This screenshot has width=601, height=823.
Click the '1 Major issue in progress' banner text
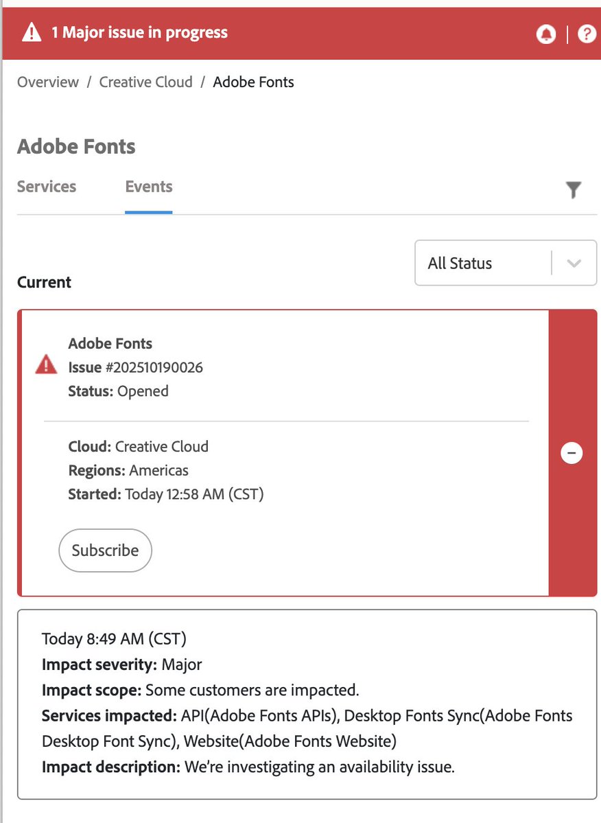(x=139, y=32)
